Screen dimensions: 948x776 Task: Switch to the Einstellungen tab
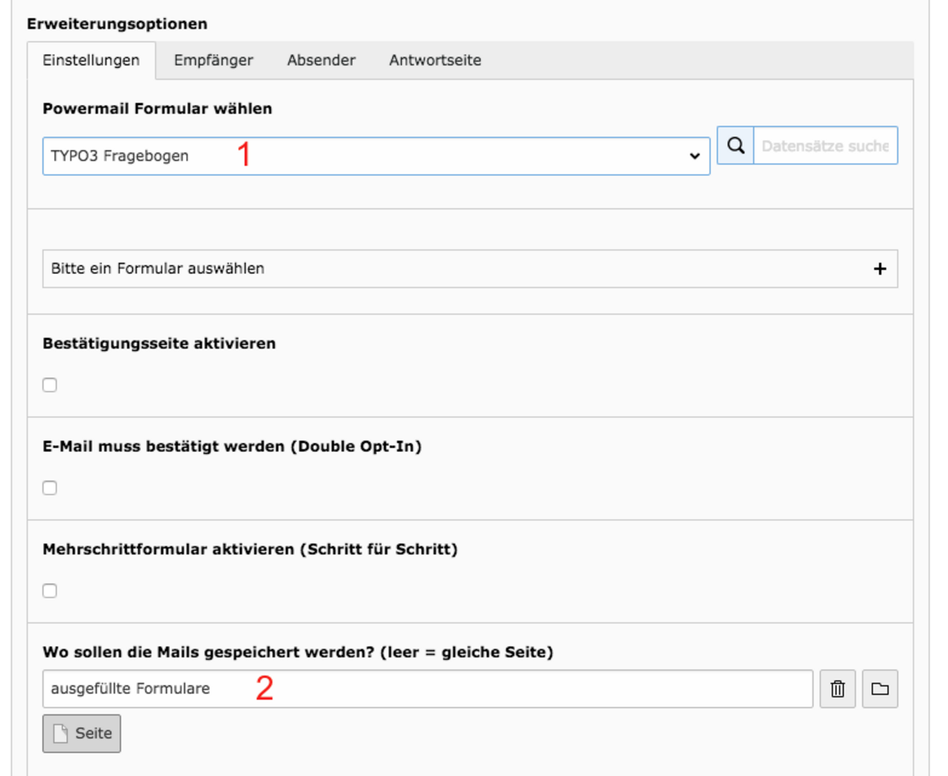click(91, 61)
